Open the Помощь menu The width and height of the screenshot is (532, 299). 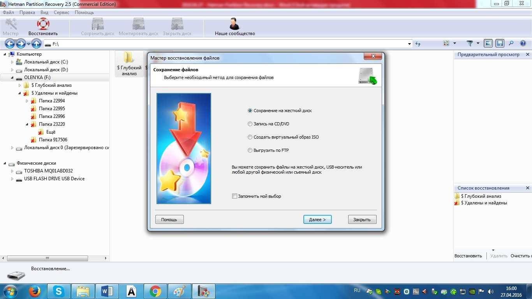(x=84, y=12)
